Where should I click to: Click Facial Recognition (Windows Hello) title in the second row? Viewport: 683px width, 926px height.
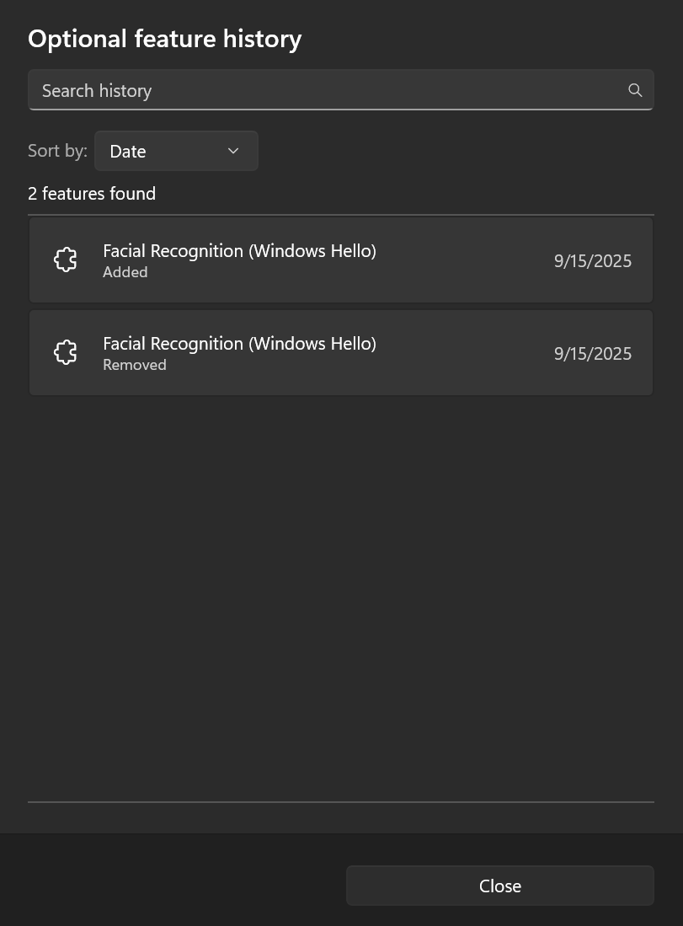(239, 343)
